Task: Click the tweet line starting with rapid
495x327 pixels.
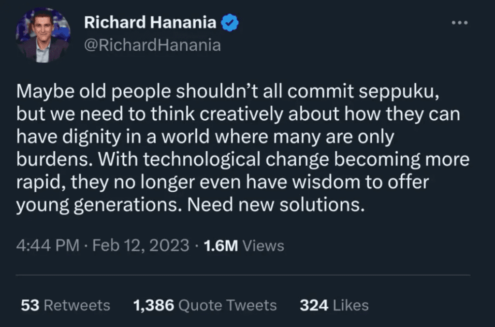Action: [x=223, y=183]
